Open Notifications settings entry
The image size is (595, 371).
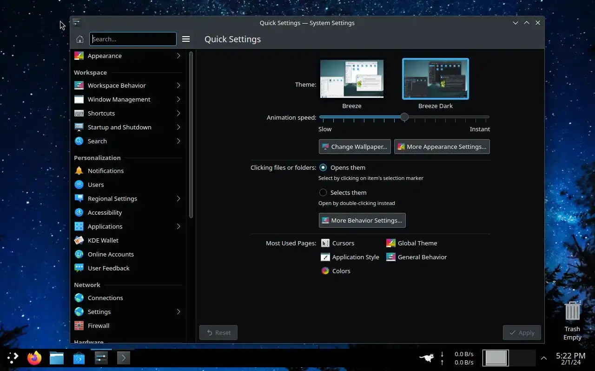[x=128, y=171]
